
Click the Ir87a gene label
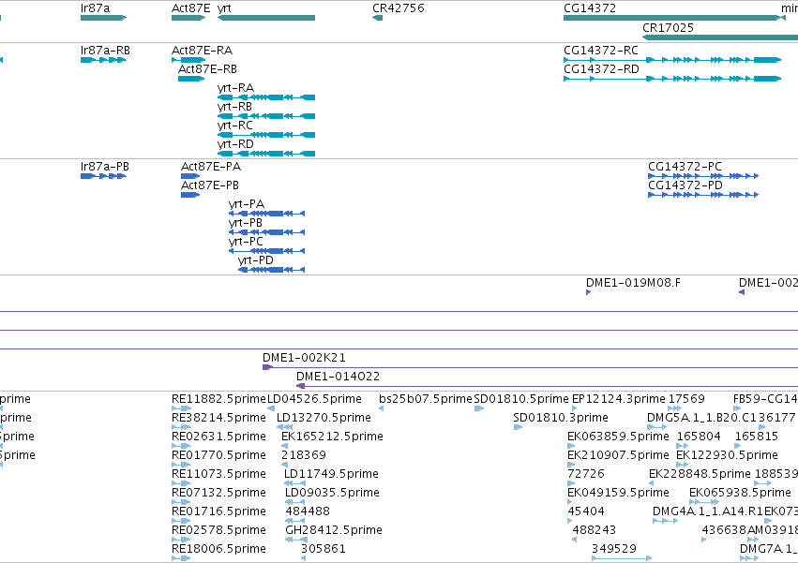coord(95,8)
